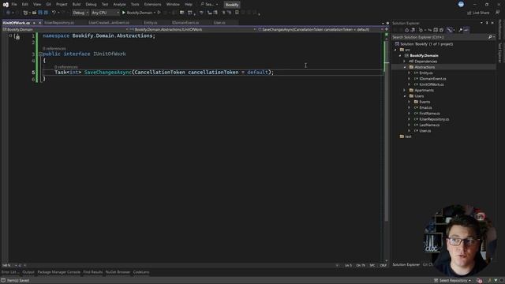Open the Output tab
This screenshot has width=505, height=284.
tap(28, 272)
